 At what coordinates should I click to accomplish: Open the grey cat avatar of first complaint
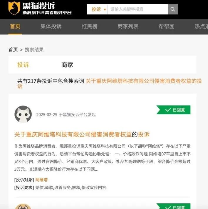23,114
